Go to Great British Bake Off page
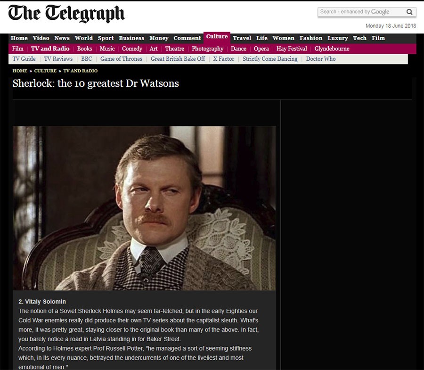The width and height of the screenshot is (424, 370). coord(178,59)
